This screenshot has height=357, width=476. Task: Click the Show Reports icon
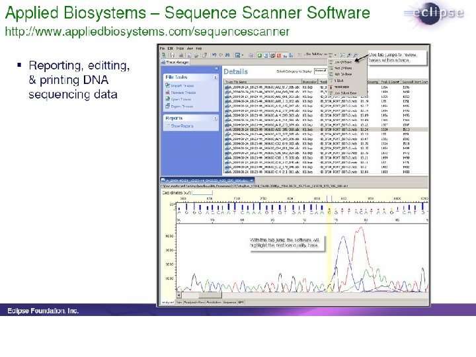pos(168,126)
